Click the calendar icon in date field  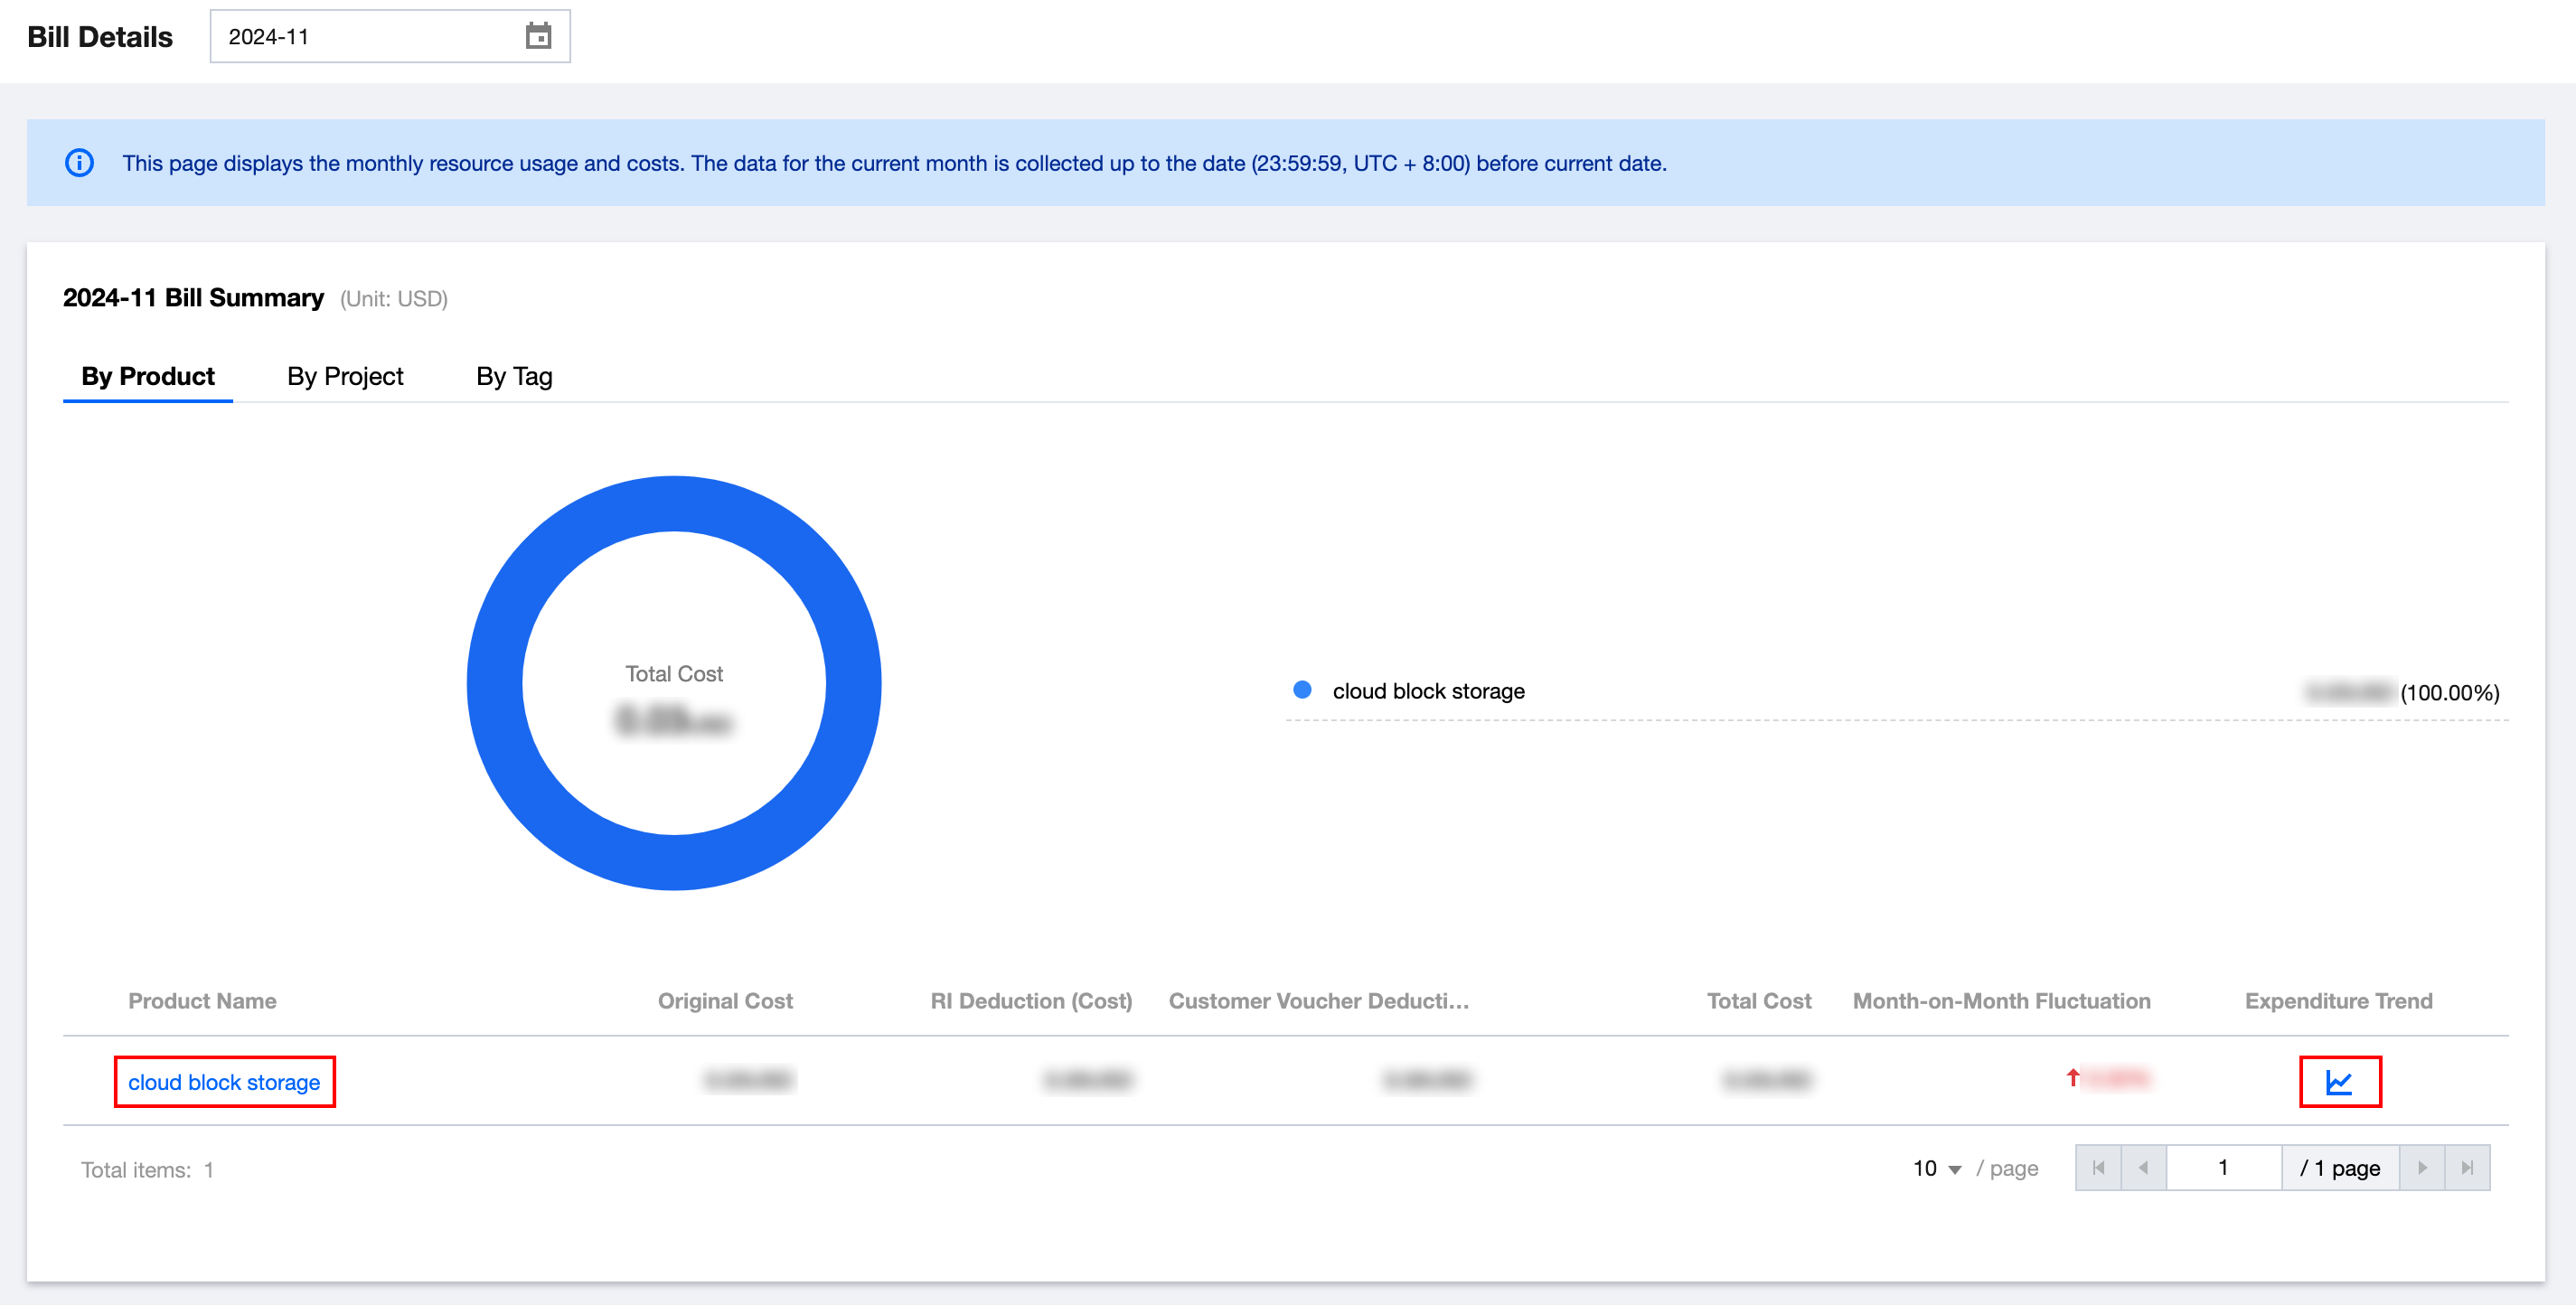click(538, 37)
